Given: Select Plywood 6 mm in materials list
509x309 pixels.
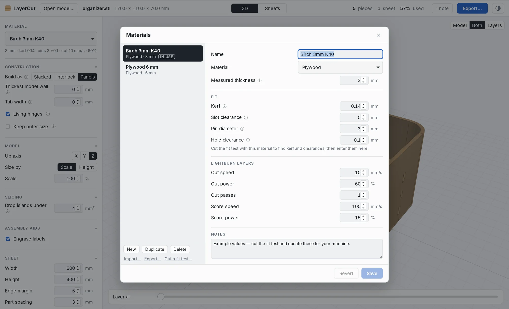Looking at the screenshot, I should [163, 70].
